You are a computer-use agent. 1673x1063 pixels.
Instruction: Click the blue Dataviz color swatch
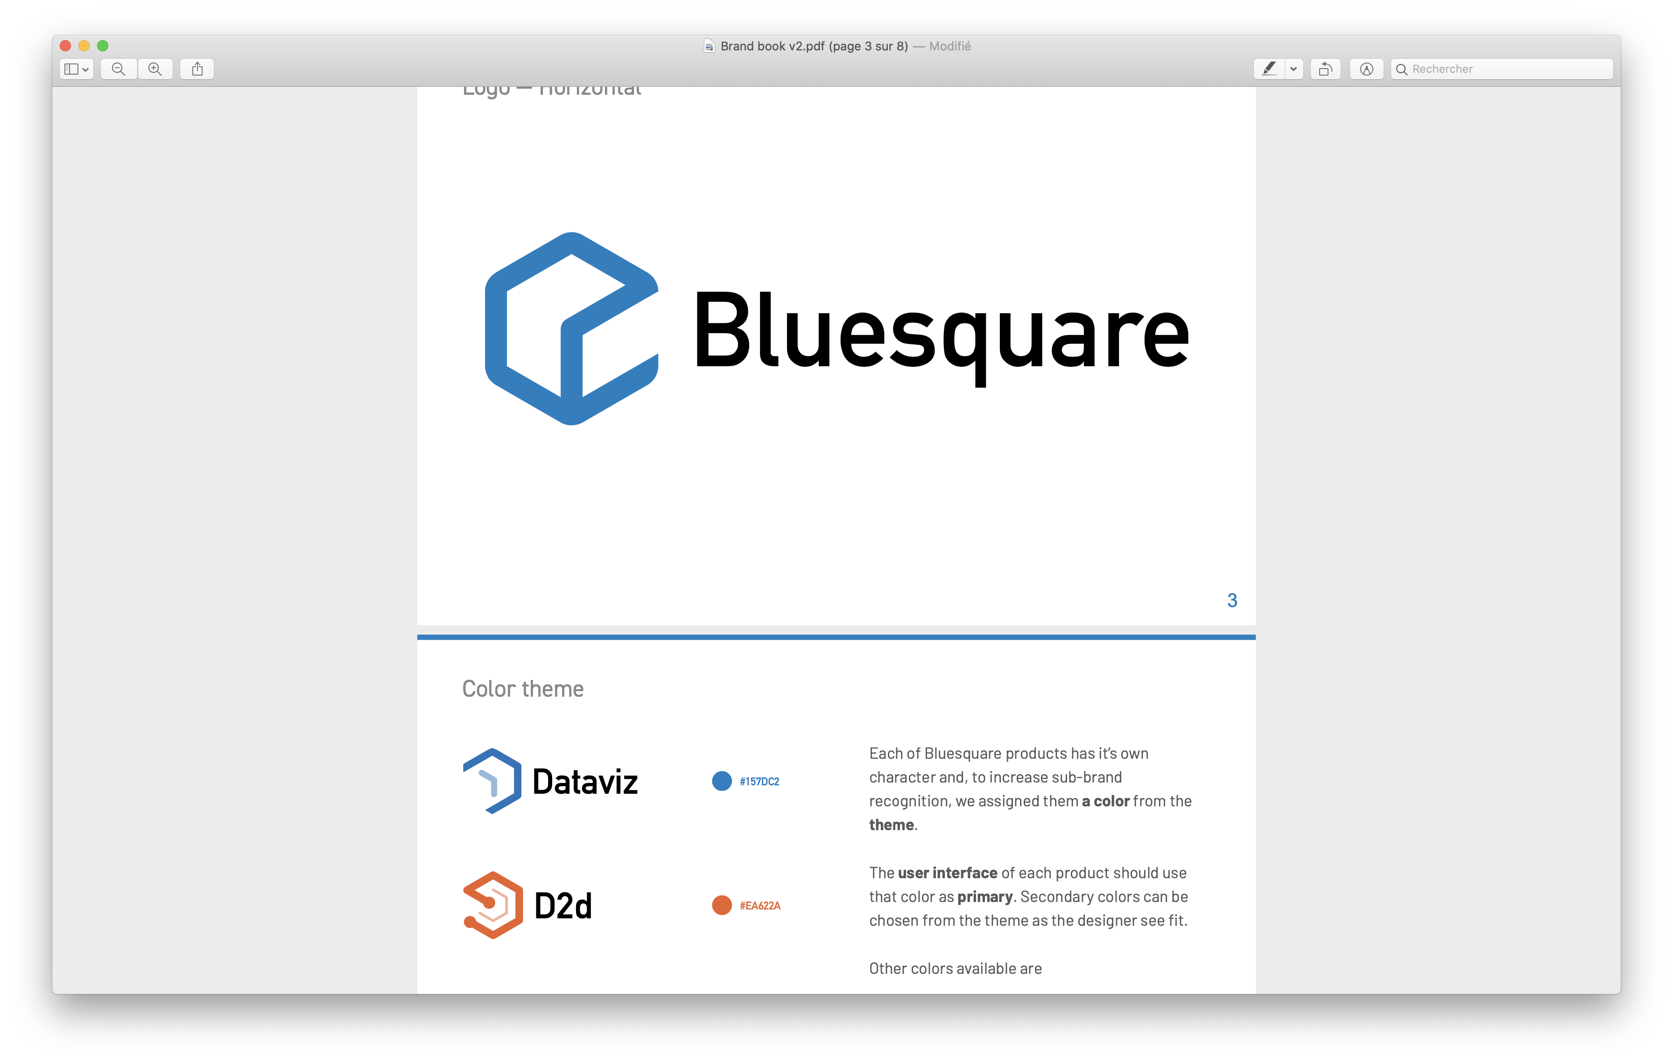(x=722, y=781)
